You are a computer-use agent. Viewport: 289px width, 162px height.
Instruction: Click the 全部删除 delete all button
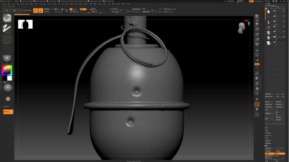[x=280, y=120]
